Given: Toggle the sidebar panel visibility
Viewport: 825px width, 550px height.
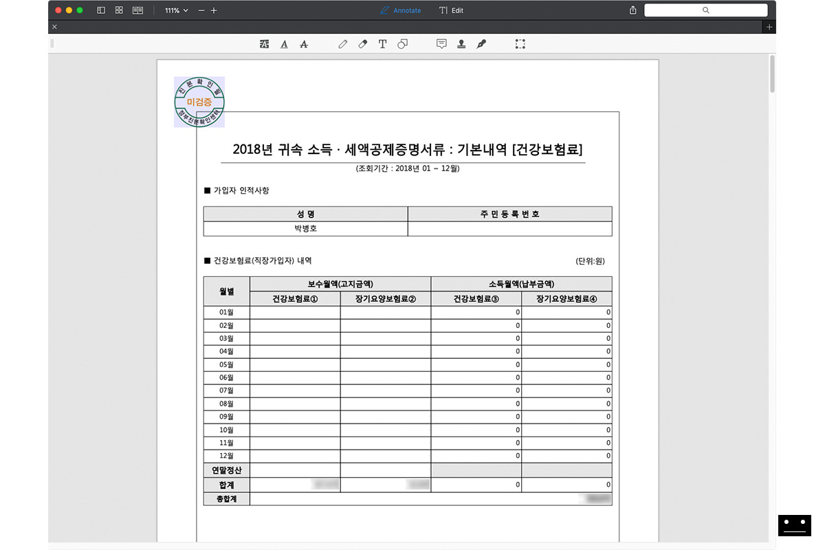Looking at the screenshot, I should point(100,10).
